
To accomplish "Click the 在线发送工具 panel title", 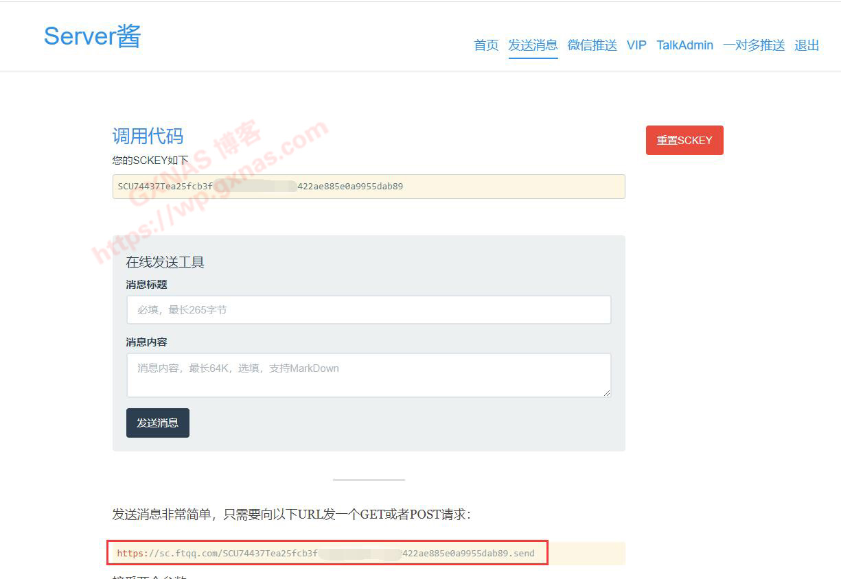I will tap(165, 262).
